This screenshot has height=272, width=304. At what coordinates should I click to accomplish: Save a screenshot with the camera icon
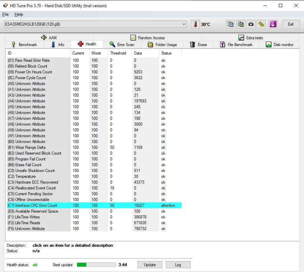[251, 24]
